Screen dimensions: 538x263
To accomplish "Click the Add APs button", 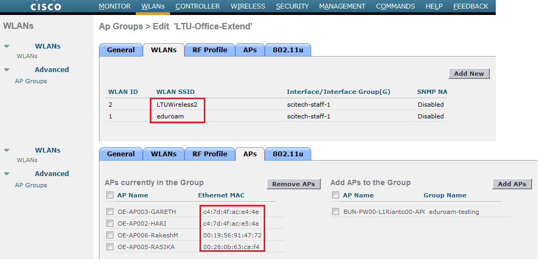I will [512, 184].
